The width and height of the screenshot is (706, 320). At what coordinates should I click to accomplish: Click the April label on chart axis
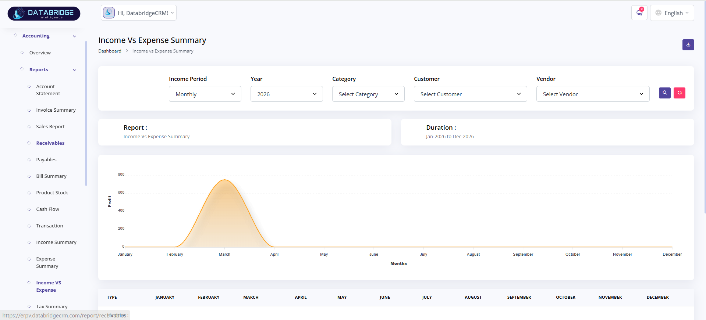[274, 255]
